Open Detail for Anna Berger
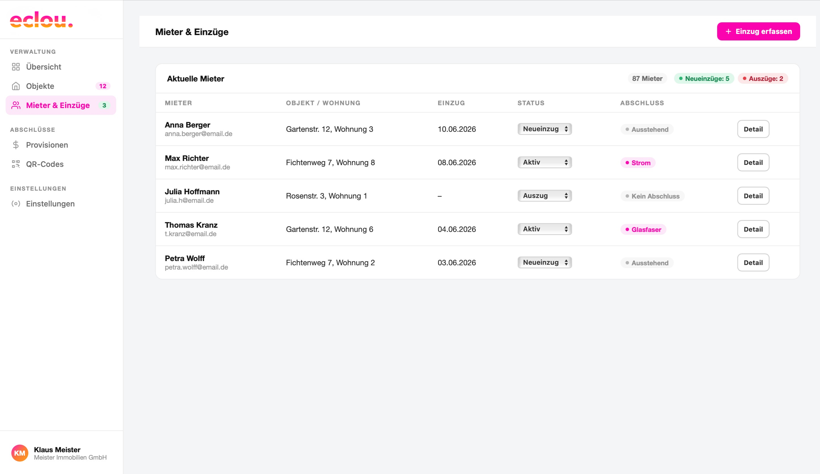The width and height of the screenshot is (820, 474). [753, 129]
